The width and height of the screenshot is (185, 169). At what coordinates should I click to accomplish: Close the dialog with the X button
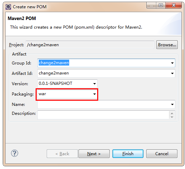point(174,5)
